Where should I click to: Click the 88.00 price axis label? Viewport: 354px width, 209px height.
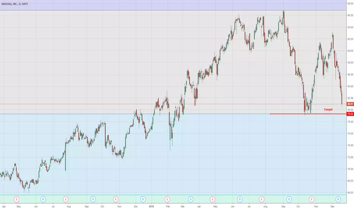350,63
